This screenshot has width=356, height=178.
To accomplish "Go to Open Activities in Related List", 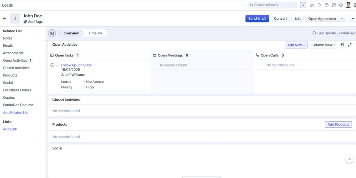I will tap(15, 61).
